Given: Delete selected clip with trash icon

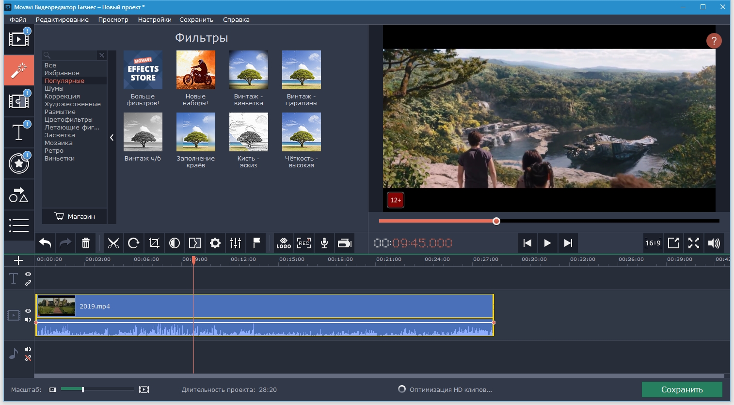Looking at the screenshot, I should [86, 243].
